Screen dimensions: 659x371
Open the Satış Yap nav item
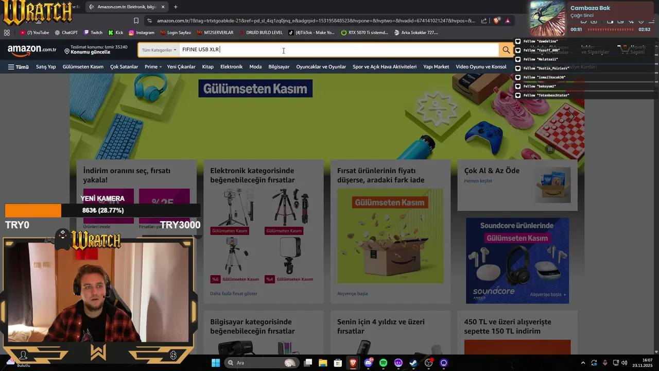pos(46,67)
